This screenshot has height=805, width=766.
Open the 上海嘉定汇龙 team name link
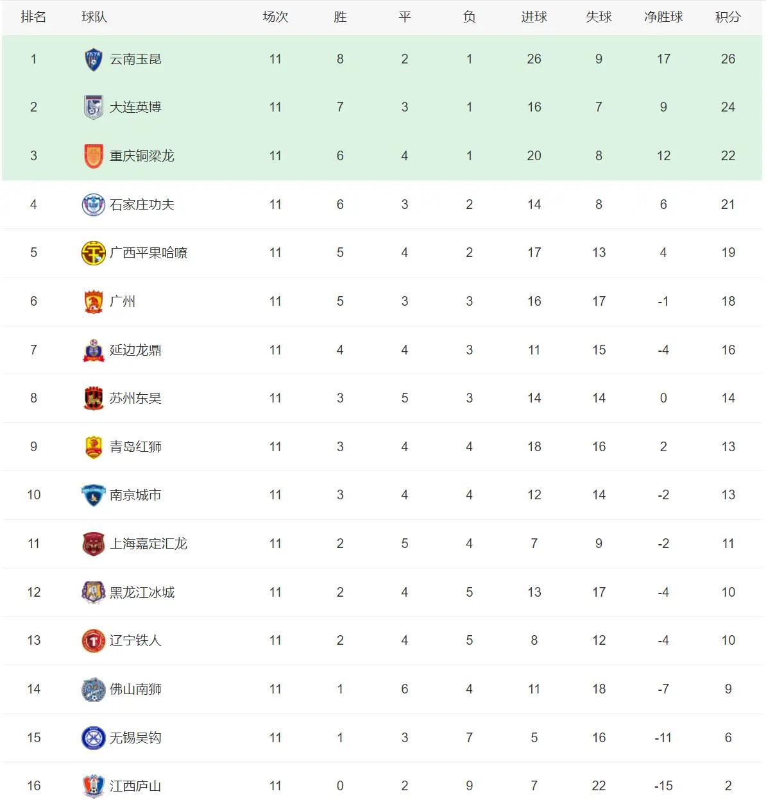coord(148,544)
